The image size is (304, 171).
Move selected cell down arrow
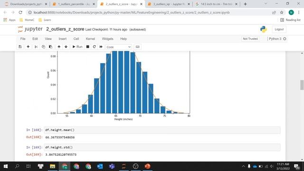tap(66, 47)
